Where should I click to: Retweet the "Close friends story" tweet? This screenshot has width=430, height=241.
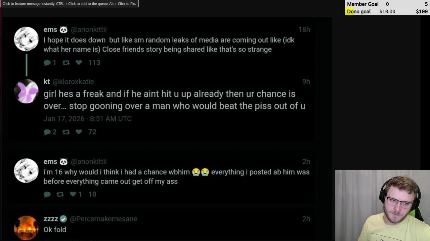[x=66, y=63]
